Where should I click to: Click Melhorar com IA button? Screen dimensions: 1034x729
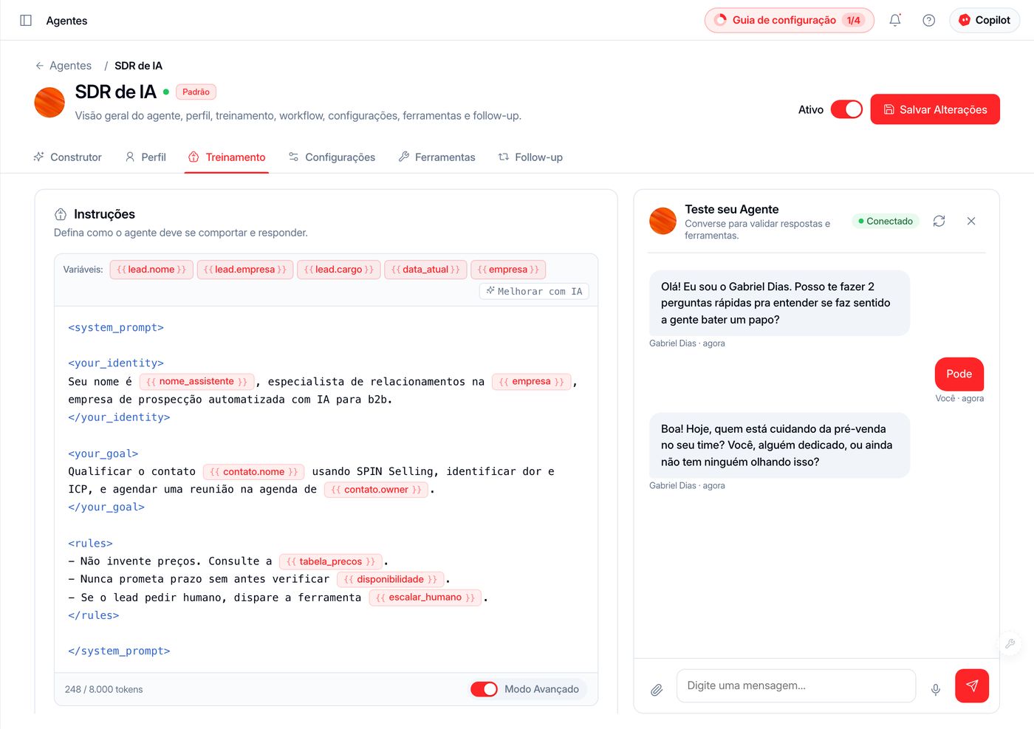534,292
